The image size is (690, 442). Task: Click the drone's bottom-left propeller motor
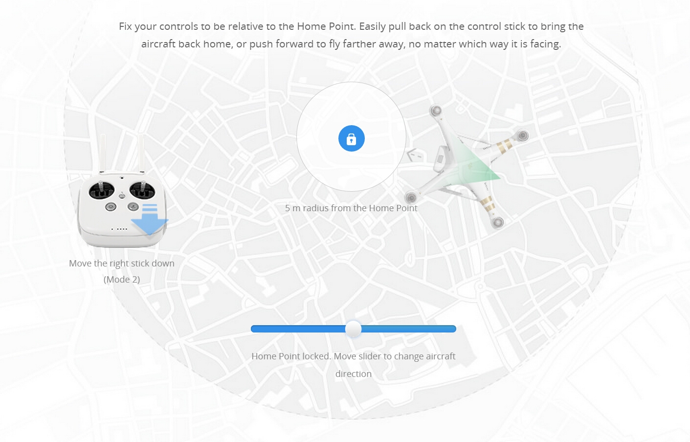pos(411,198)
